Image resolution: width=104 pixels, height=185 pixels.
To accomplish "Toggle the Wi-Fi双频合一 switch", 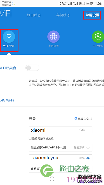I will [32, 68].
